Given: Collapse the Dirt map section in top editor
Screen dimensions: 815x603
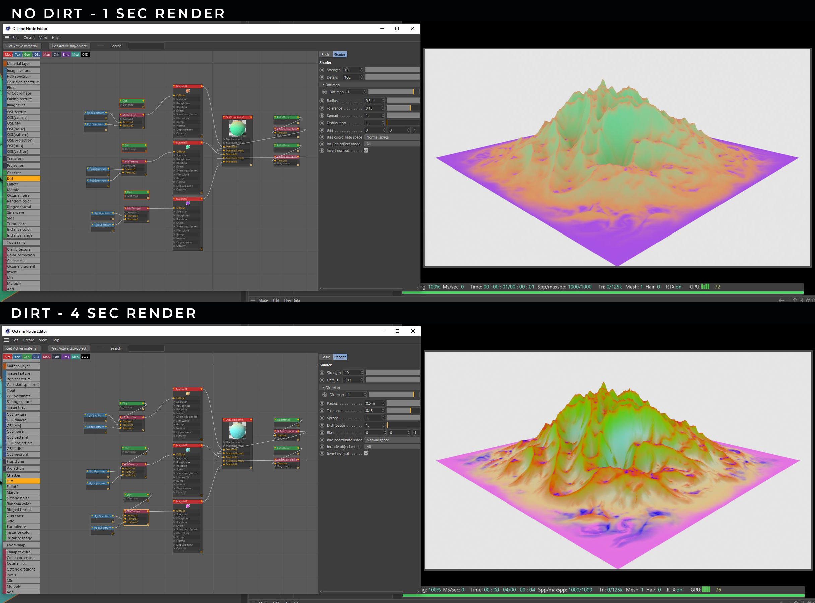Looking at the screenshot, I should (323, 85).
